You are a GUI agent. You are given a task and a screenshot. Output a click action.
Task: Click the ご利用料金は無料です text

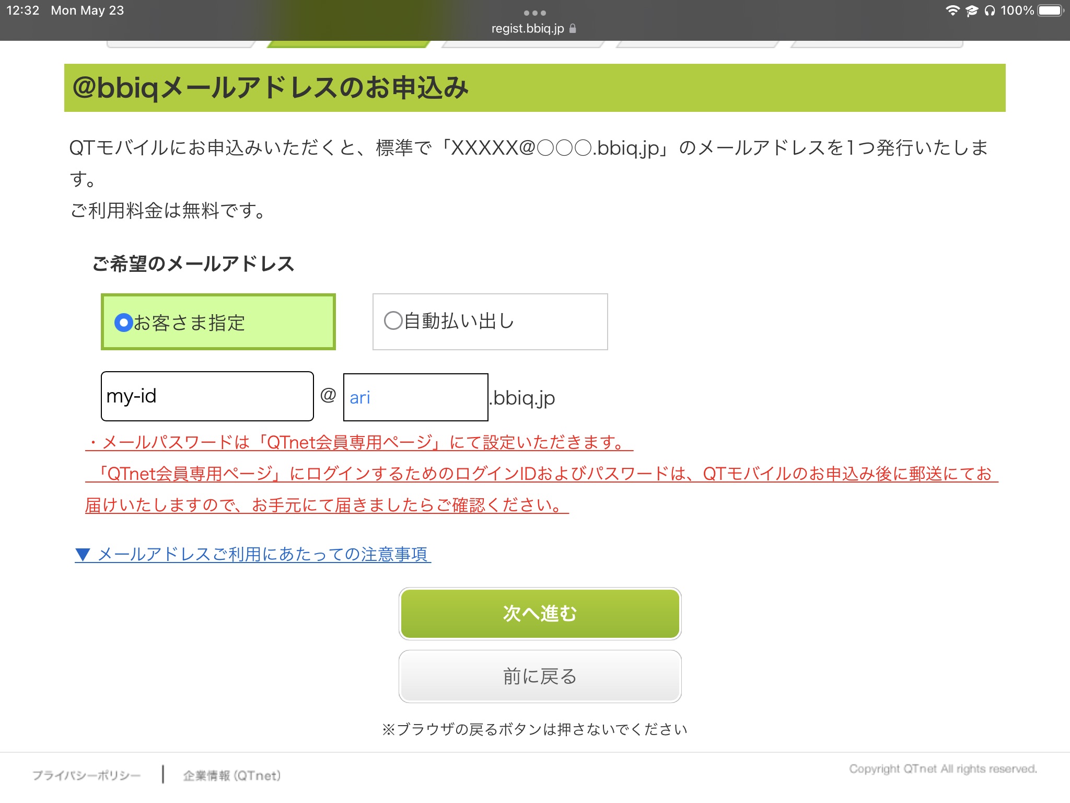coord(168,211)
